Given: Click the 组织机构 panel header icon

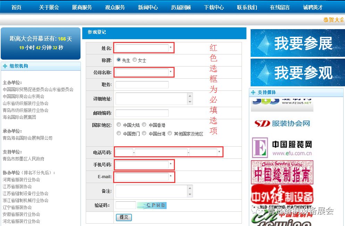Looking at the screenshot, I should pos(5,66).
